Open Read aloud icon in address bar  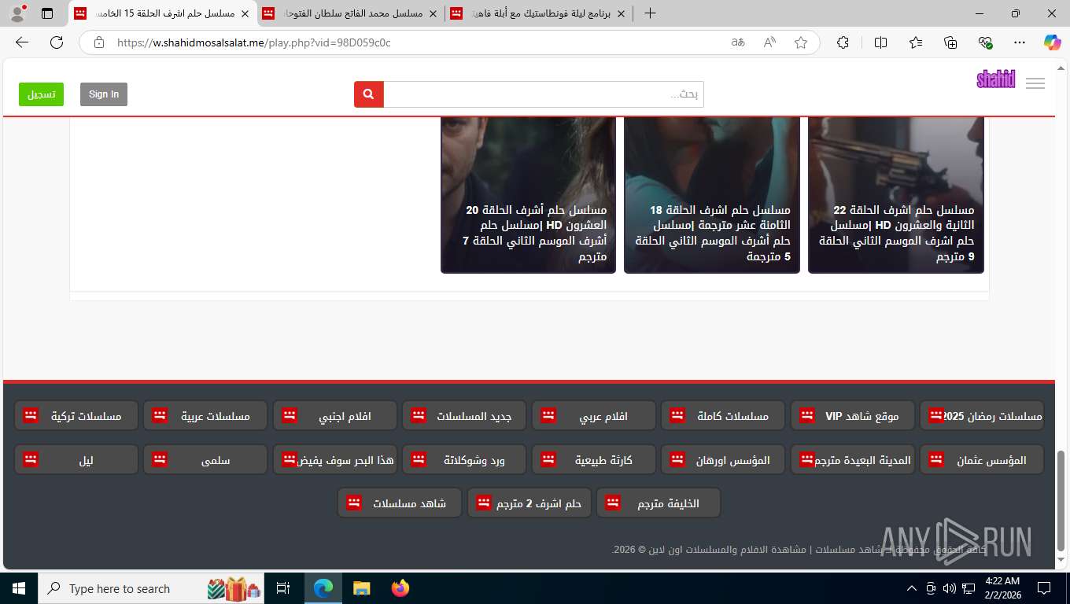tap(769, 42)
